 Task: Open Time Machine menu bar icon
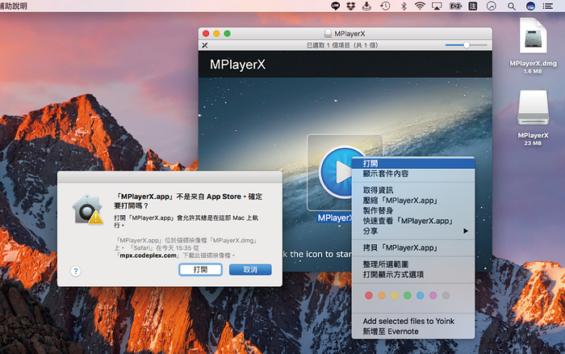[x=385, y=6]
